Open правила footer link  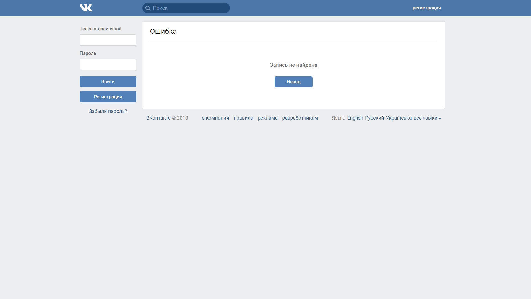[x=243, y=118]
